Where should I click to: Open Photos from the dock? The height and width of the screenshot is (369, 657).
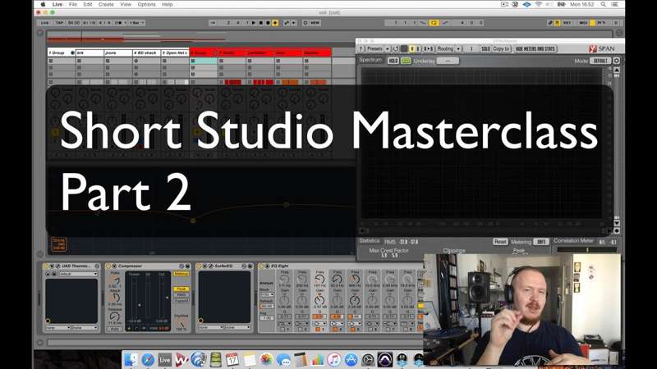click(266, 360)
